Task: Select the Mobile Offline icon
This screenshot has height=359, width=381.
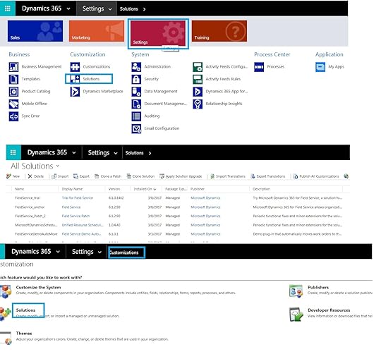Action: tap(14, 104)
